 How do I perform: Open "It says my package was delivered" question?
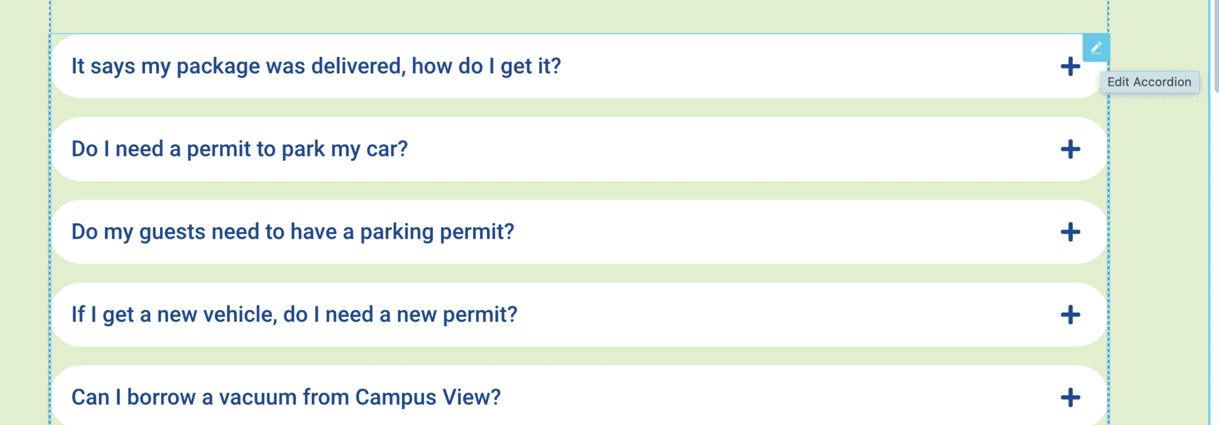[316, 66]
